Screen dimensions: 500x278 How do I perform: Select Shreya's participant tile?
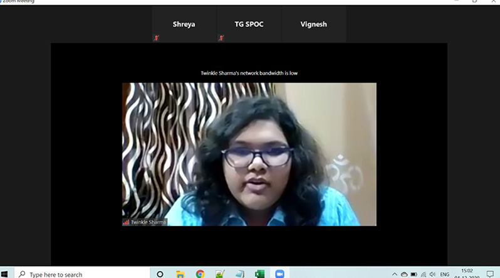pyautogui.click(x=184, y=24)
